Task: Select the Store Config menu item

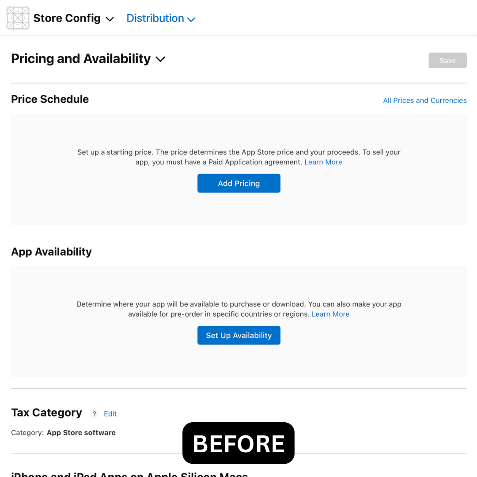Action: 67,18
